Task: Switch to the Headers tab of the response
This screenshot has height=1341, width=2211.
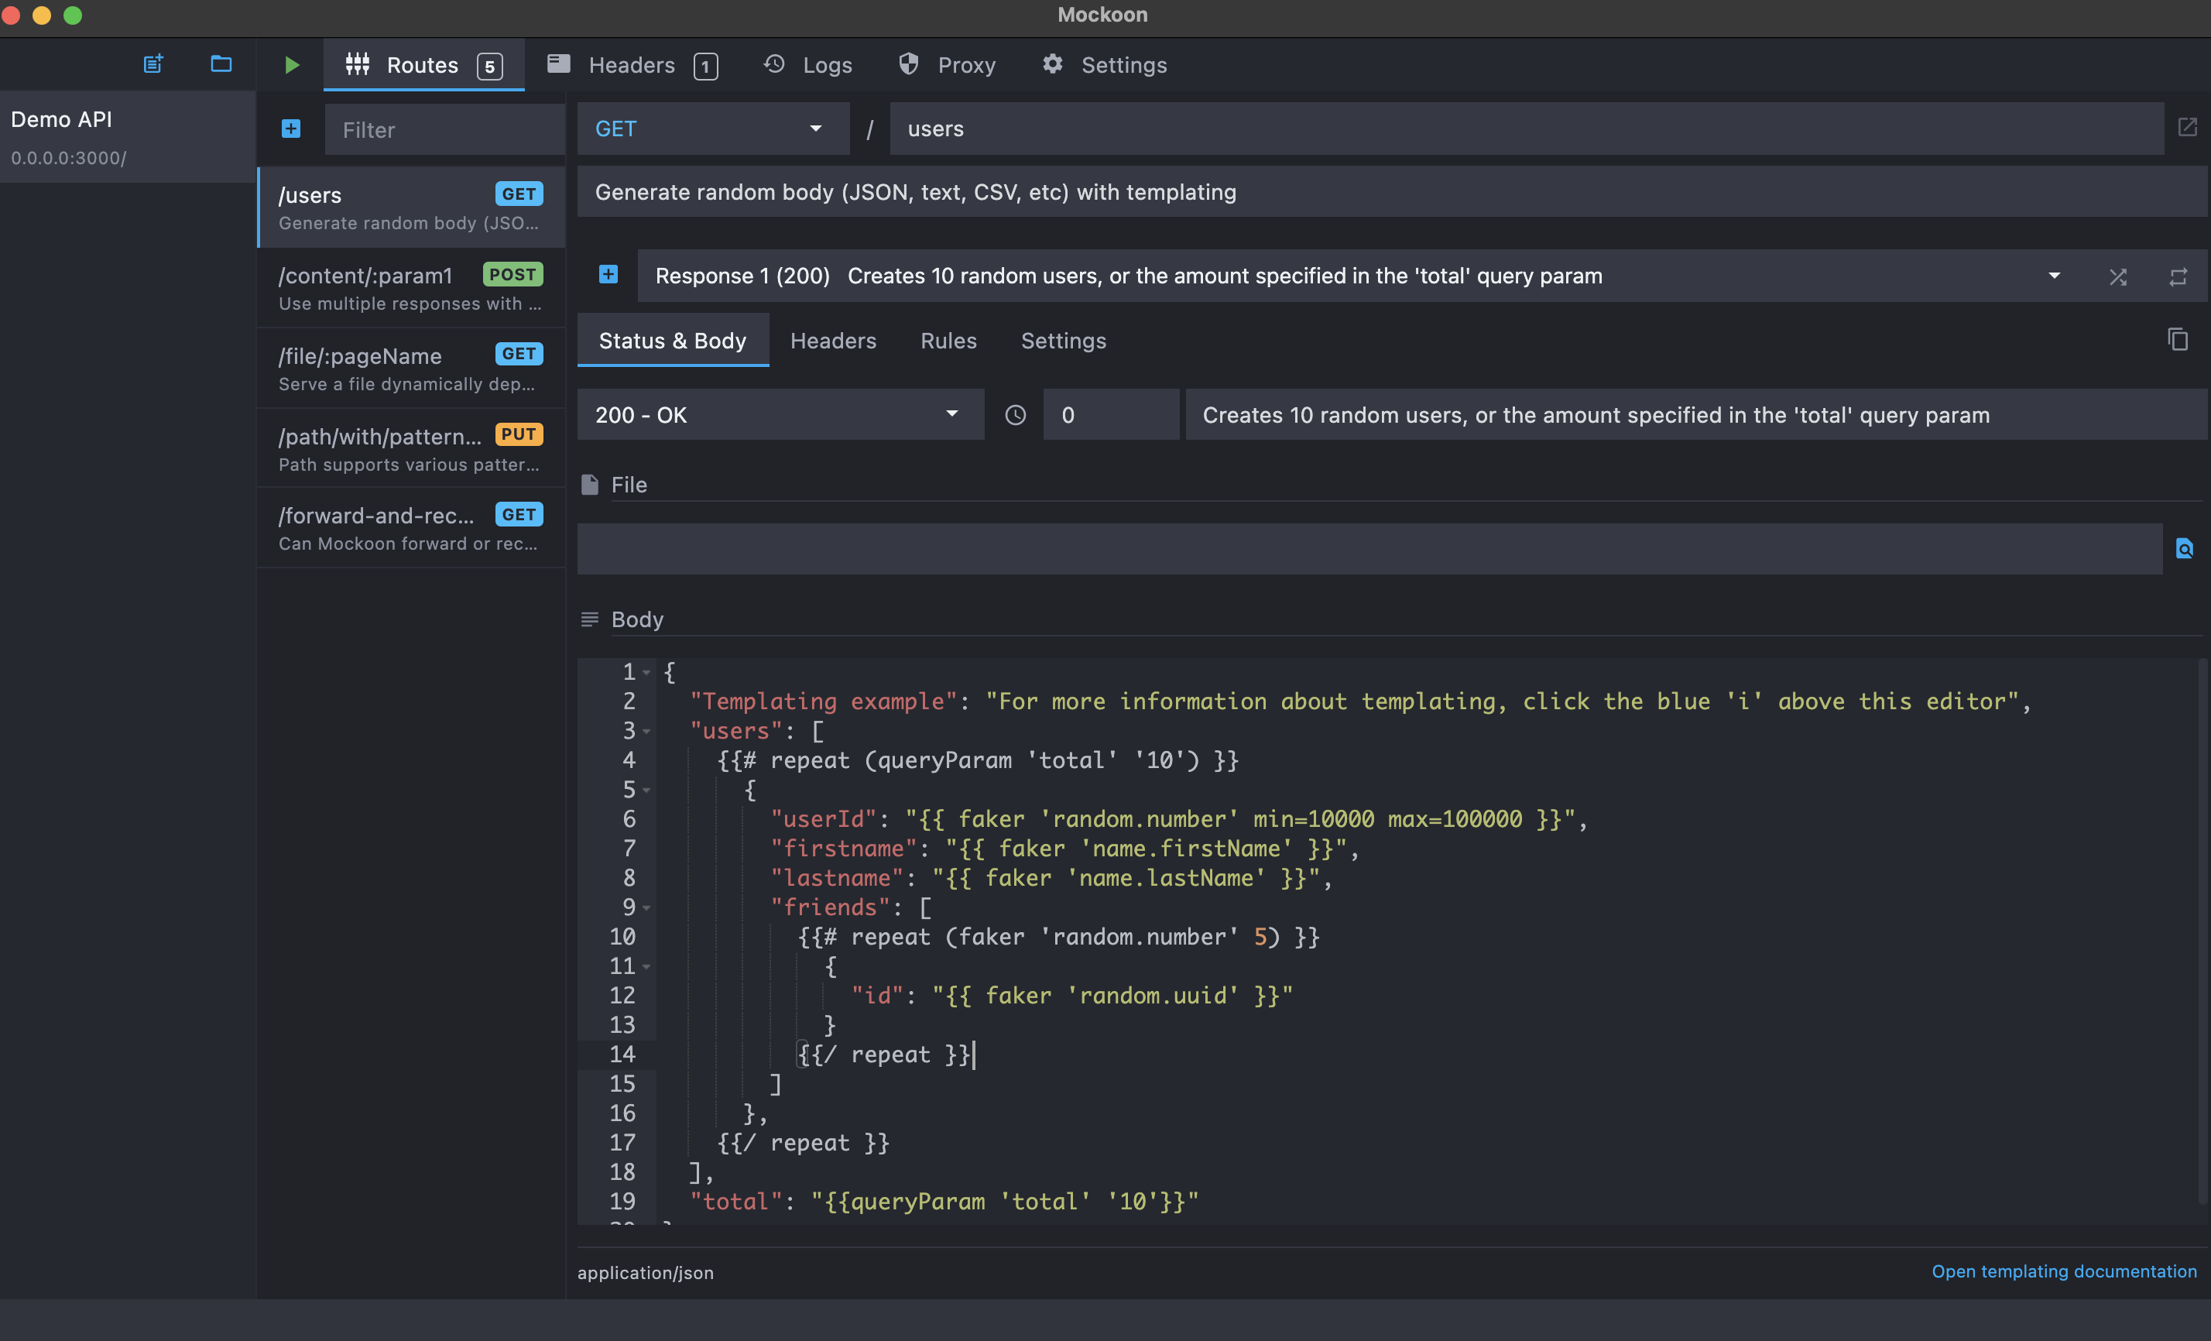Action: (834, 340)
